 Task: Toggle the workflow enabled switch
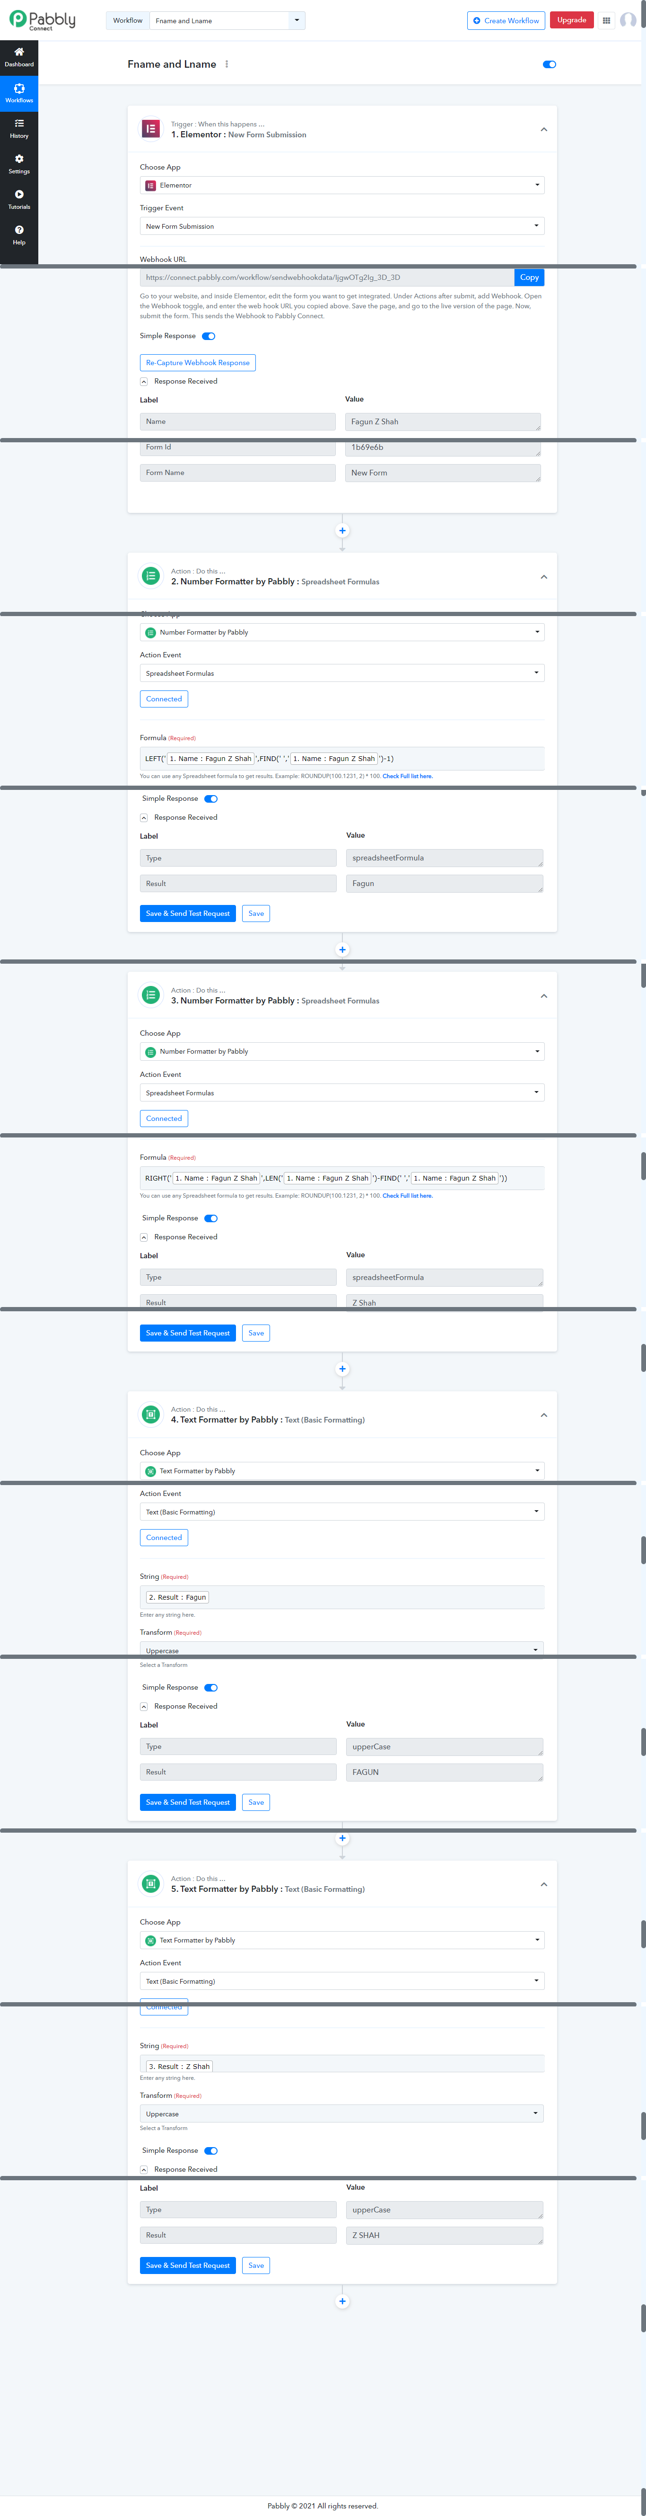coord(550,64)
